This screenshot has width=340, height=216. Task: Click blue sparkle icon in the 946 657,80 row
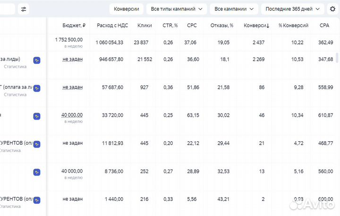click(x=37, y=60)
